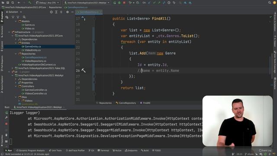277x156 pixels.
Task: Click the Open folder icon in the main toolbar
Action: point(3,3)
